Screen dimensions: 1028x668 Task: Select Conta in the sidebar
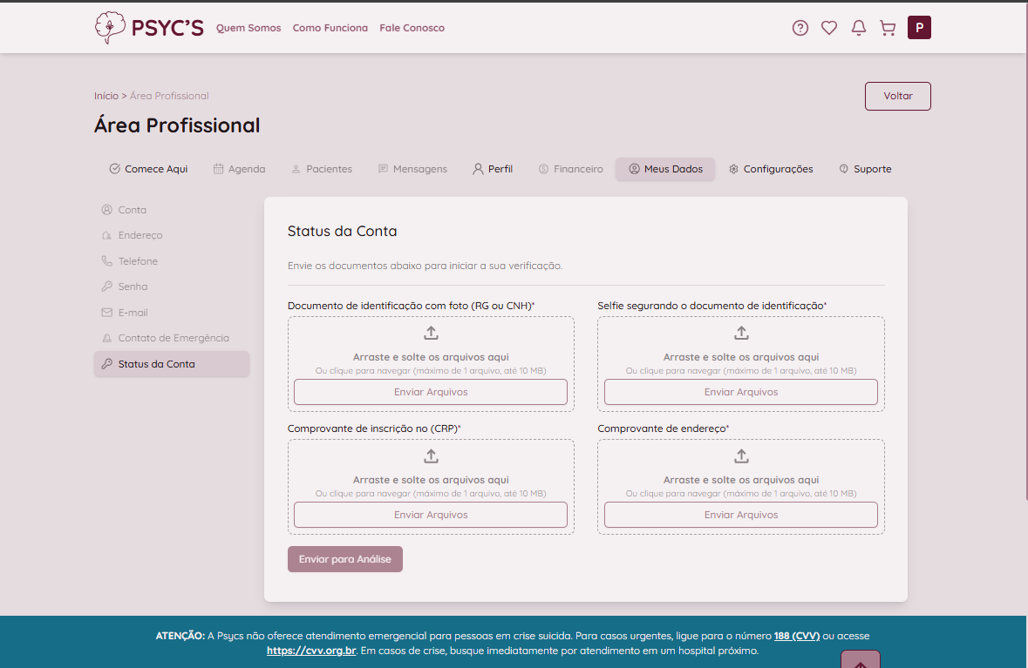132,210
